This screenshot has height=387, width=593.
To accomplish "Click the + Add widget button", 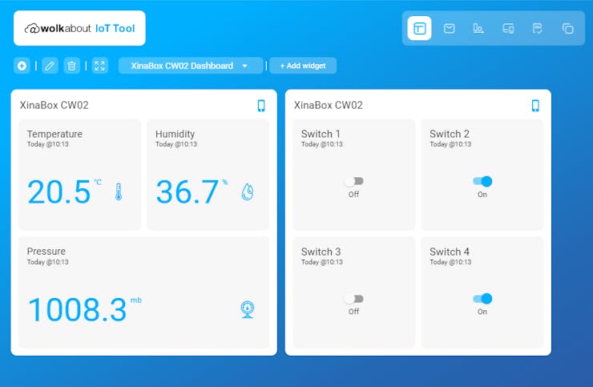I will (303, 66).
